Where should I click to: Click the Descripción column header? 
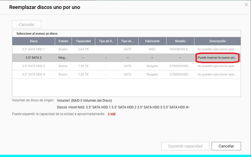point(217,41)
